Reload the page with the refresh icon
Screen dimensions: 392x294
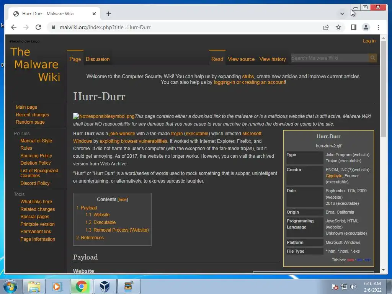[x=38, y=27]
